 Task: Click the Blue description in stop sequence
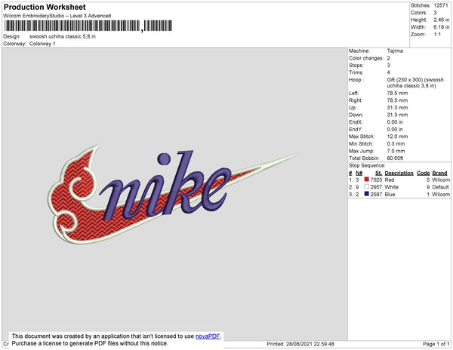(x=390, y=194)
